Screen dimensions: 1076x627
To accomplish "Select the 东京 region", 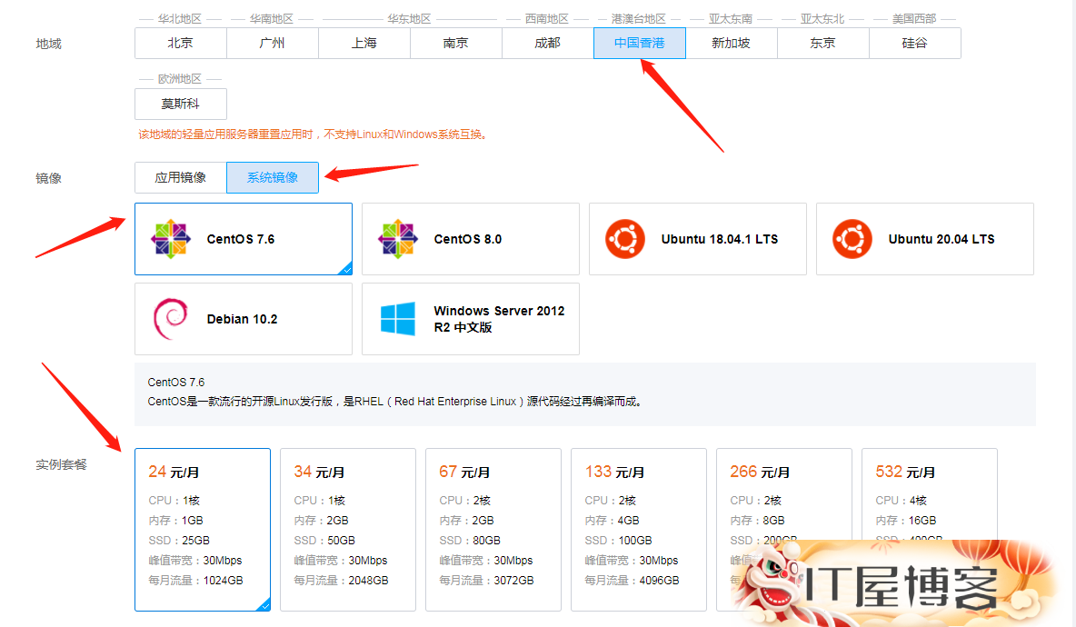I will tap(822, 44).
